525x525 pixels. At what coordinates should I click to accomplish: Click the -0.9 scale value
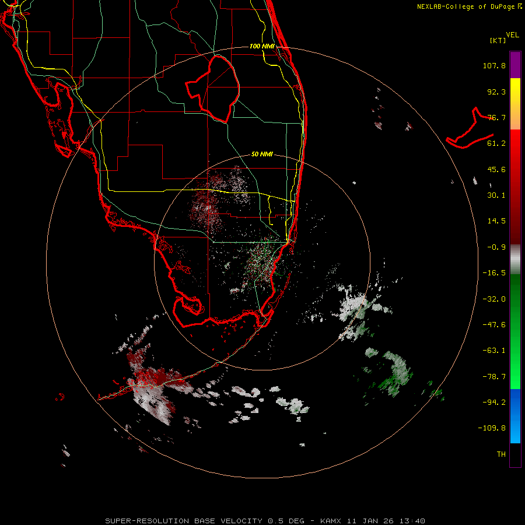[496, 247]
